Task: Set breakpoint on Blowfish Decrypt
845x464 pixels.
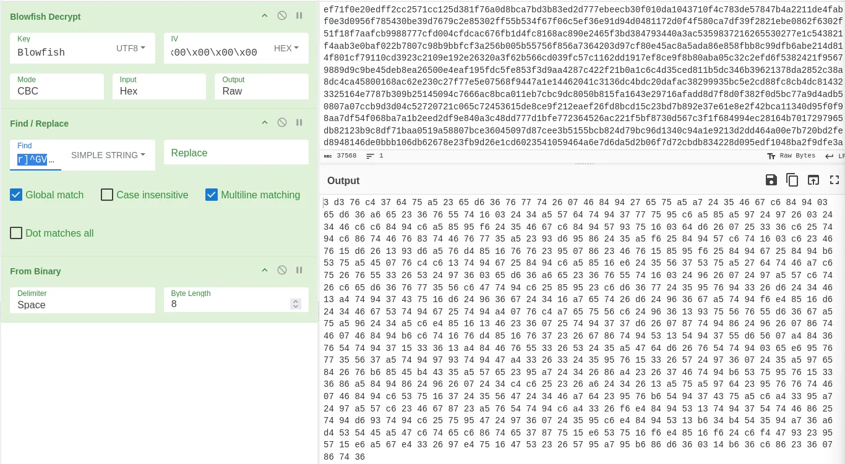Action: 299,16
